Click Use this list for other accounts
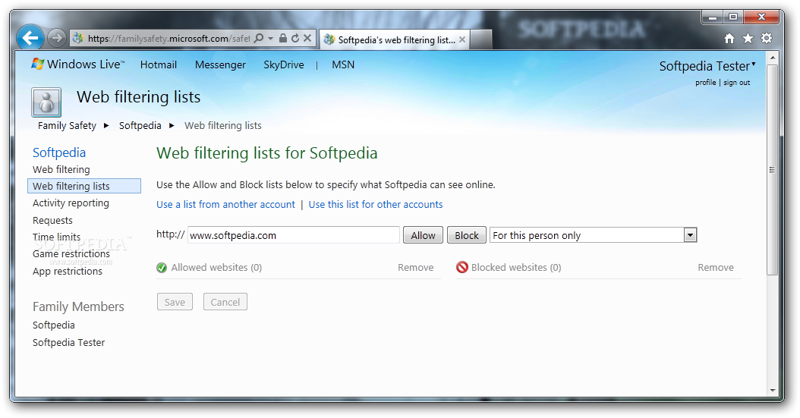This screenshot has width=800, height=418. click(x=376, y=204)
